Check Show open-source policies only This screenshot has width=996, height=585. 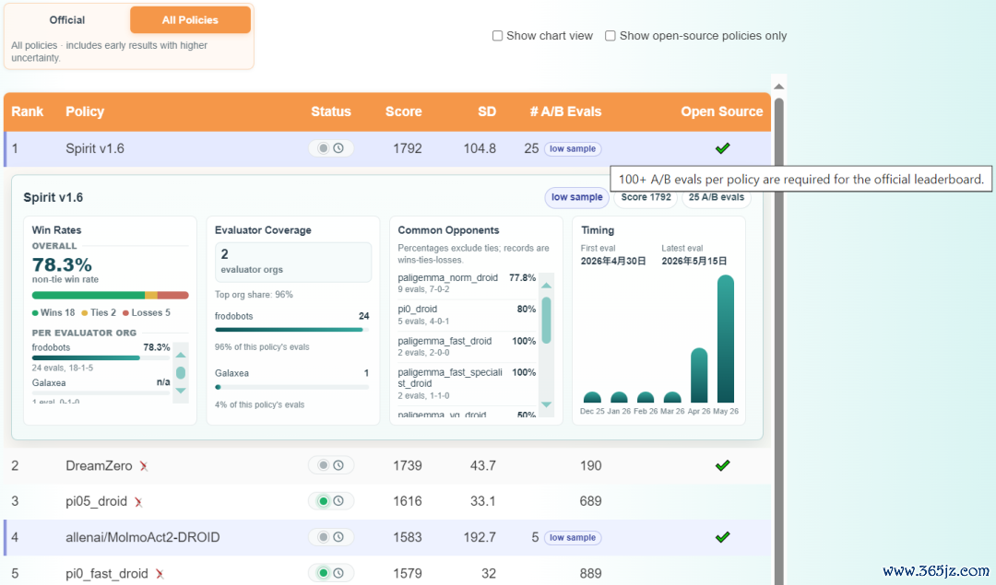tap(610, 36)
